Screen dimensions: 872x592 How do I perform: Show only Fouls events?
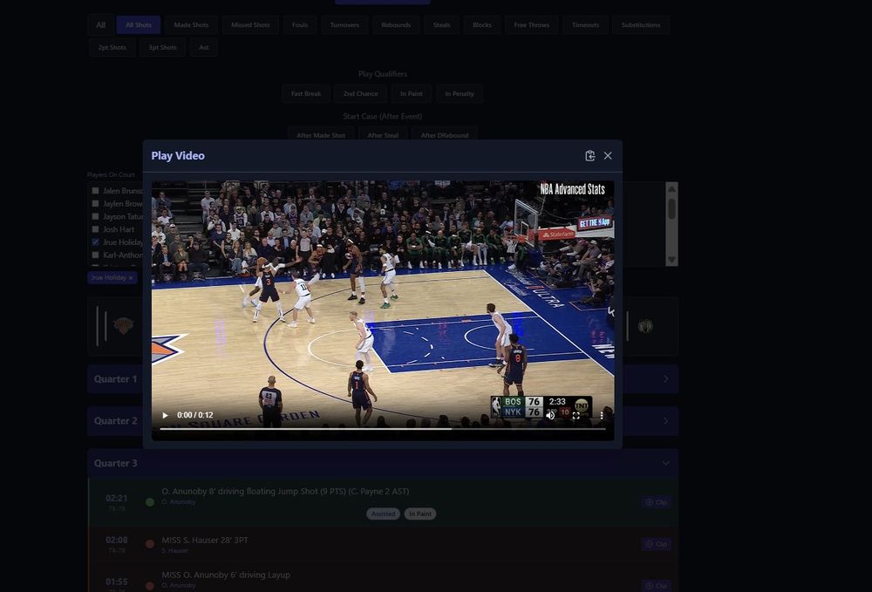tap(300, 25)
